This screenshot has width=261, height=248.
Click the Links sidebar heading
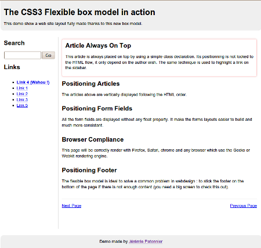coord(12,67)
